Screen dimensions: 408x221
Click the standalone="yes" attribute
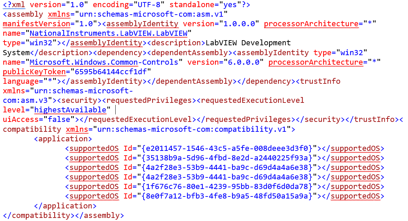coord(205,5)
